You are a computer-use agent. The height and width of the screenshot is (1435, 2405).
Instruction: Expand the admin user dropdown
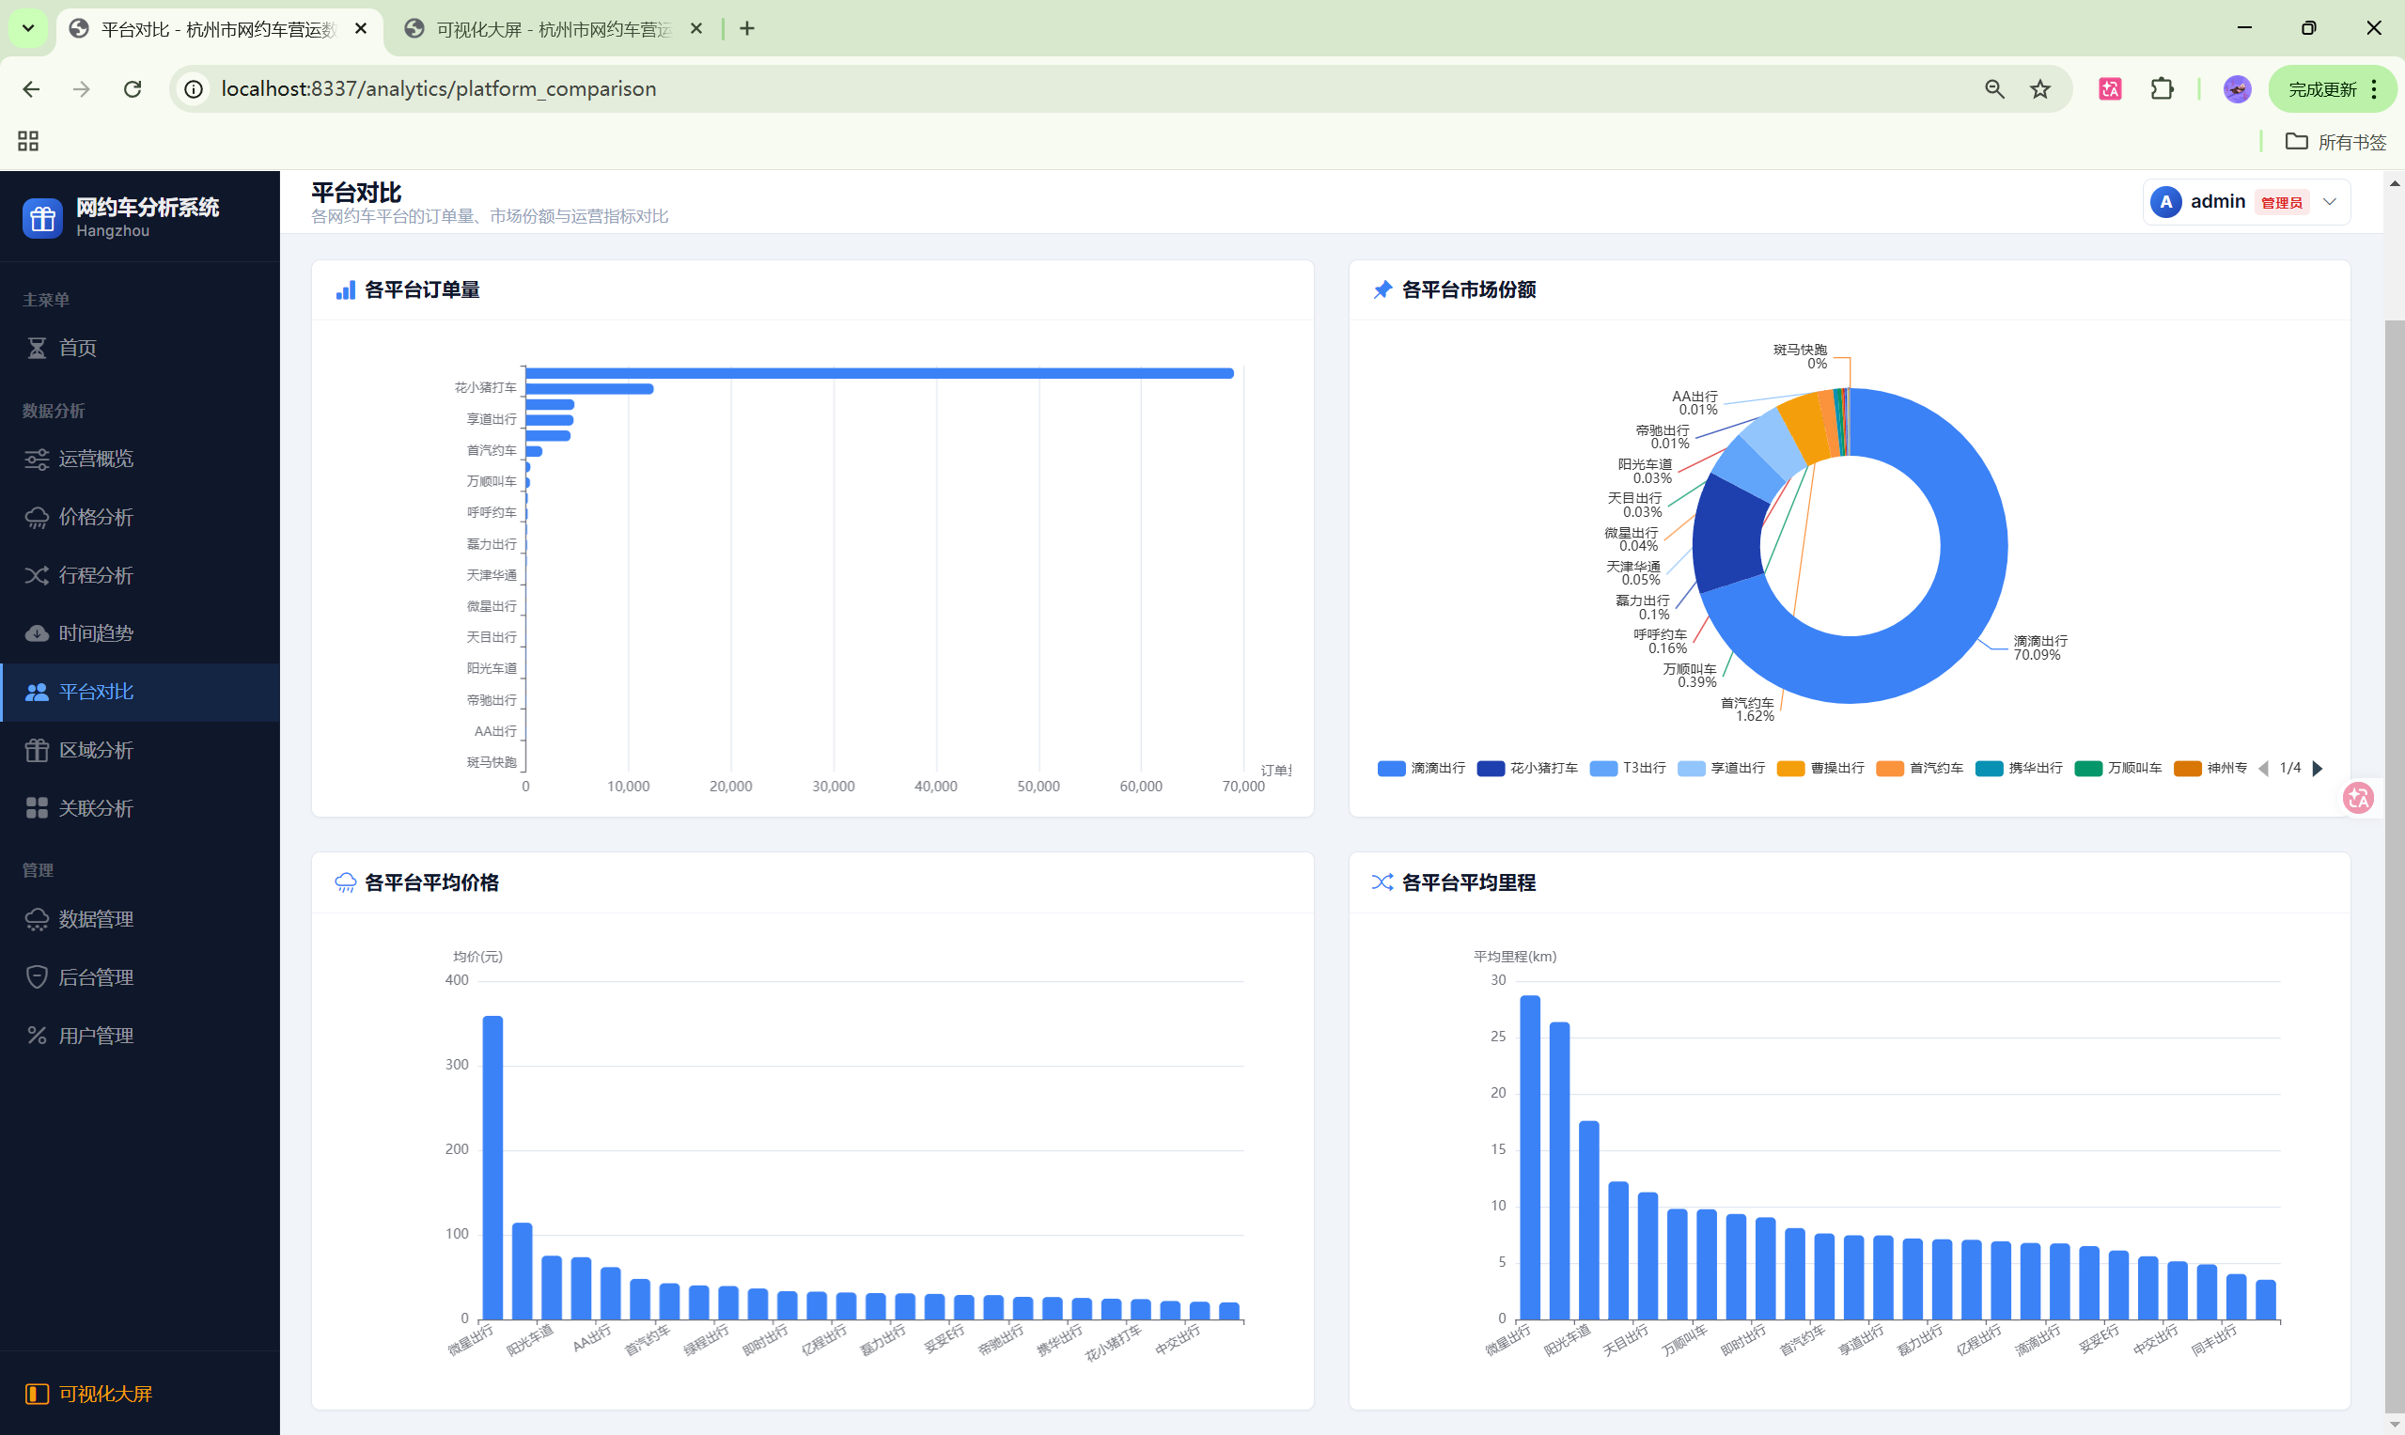click(x=2330, y=202)
